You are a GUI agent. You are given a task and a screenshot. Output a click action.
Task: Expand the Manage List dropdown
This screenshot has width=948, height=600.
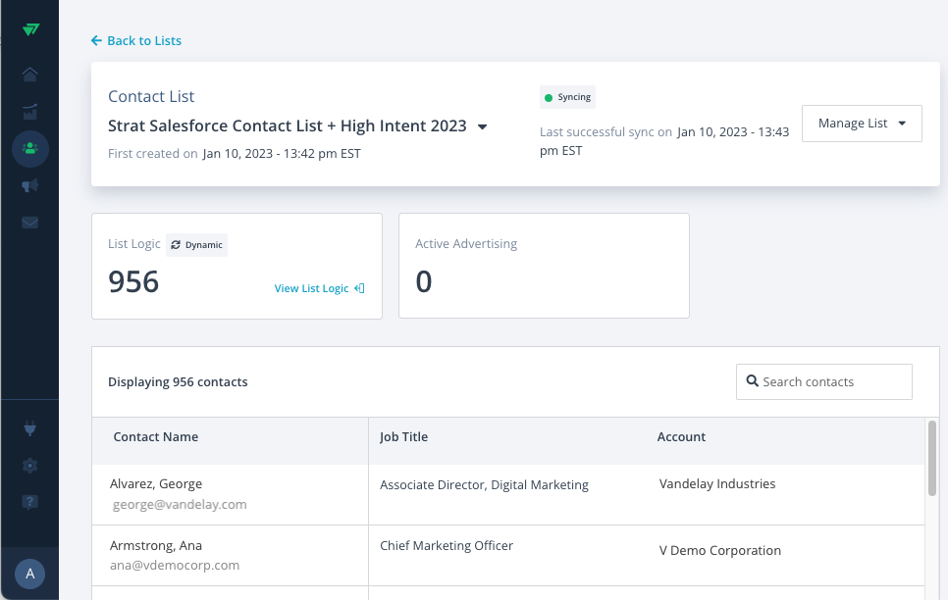point(862,124)
